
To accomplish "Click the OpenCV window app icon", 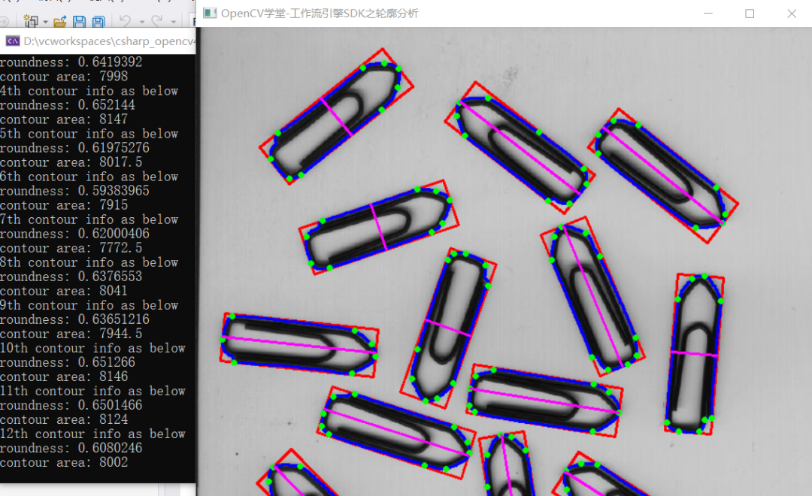I will (210, 13).
